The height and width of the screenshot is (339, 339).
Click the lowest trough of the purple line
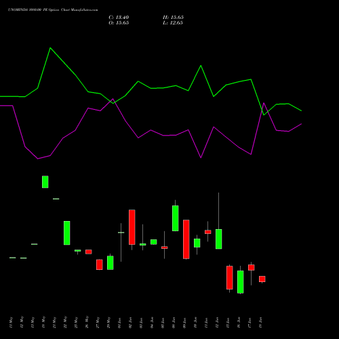38,159
